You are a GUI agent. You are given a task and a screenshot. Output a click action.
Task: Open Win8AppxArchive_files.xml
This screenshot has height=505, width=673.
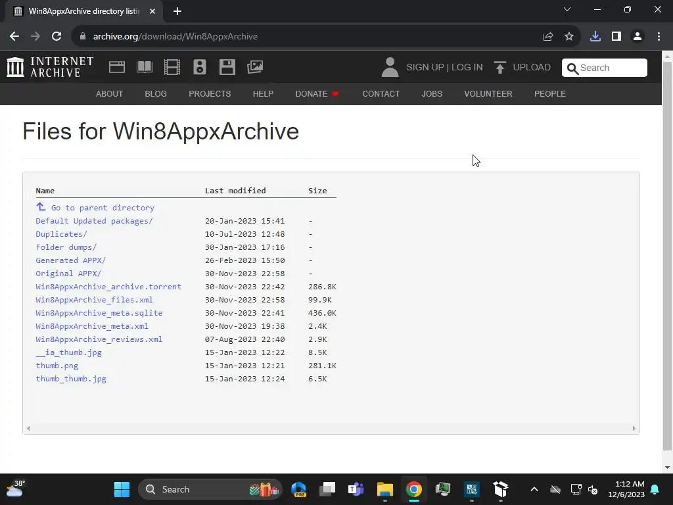click(95, 300)
